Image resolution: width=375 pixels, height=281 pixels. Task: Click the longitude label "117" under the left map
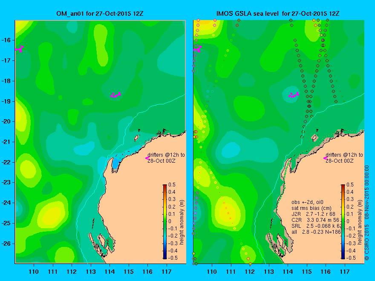click(167, 272)
